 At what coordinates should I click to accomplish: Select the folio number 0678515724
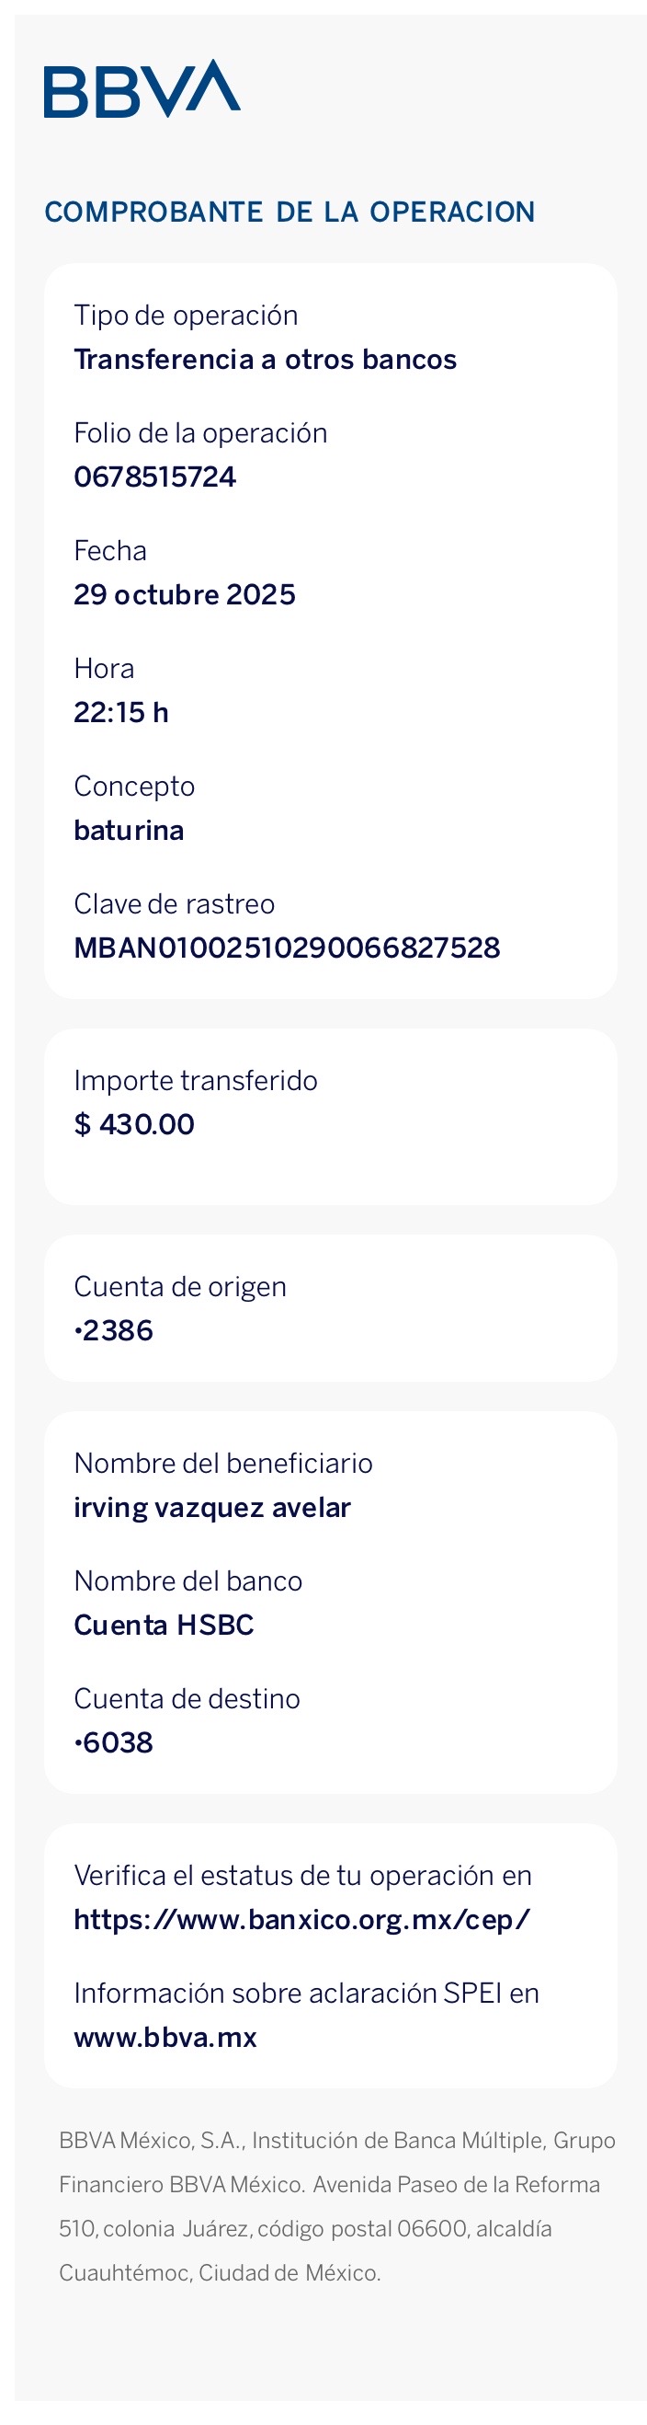155,477
